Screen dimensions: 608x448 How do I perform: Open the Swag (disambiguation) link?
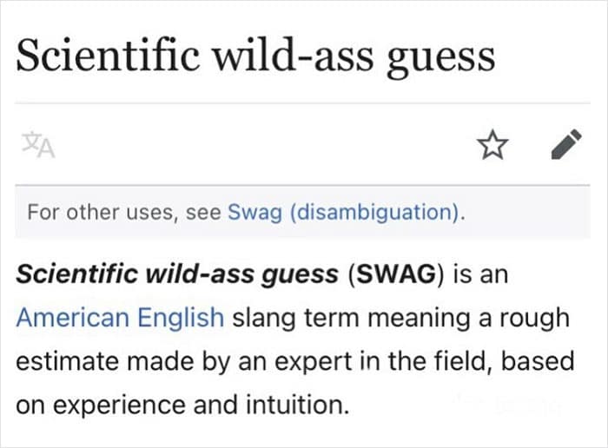(x=344, y=212)
